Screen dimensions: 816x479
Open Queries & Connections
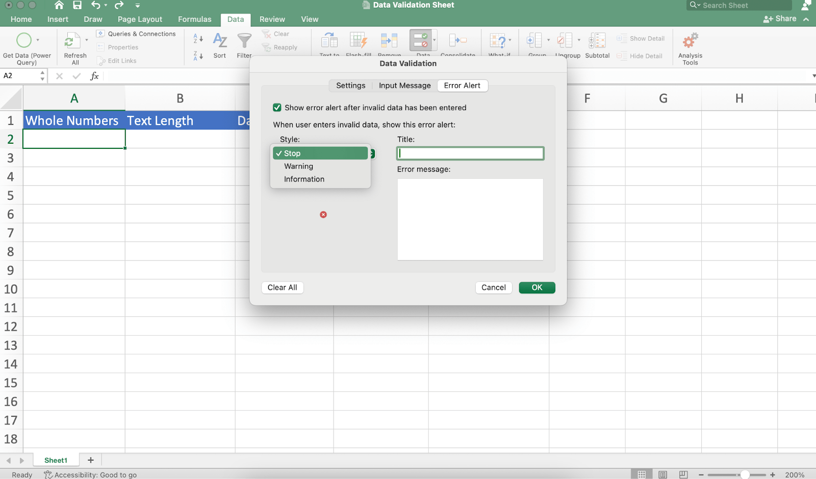(137, 34)
